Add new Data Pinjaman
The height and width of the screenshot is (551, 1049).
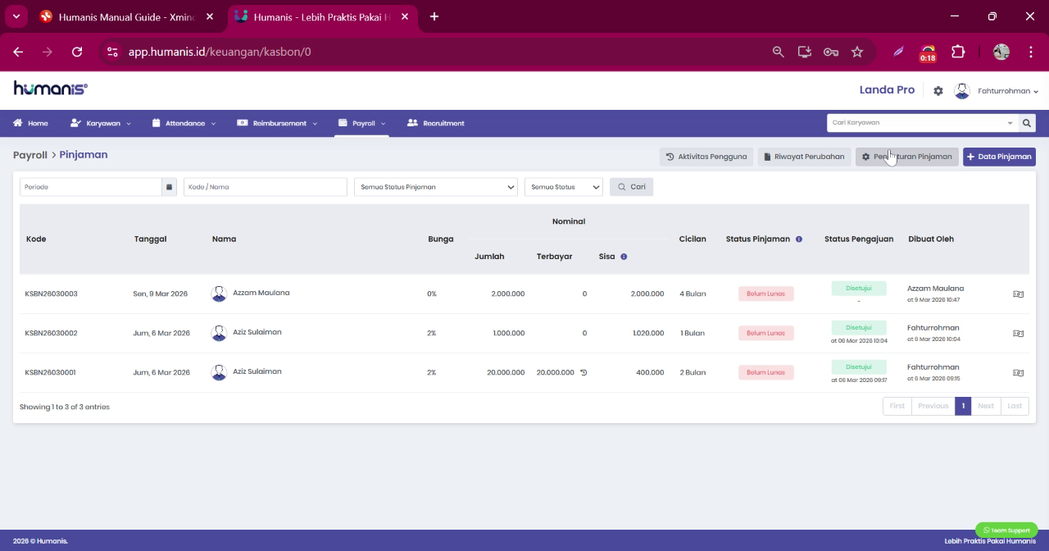tap(999, 157)
